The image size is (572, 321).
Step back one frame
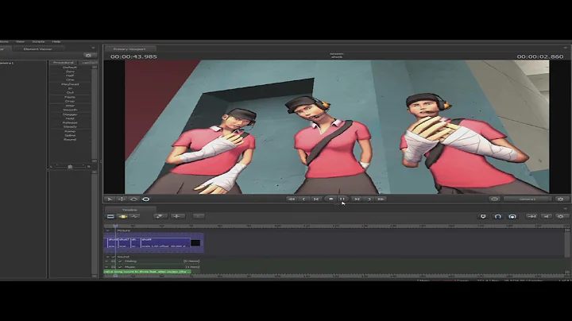click(x=316, y=199)
